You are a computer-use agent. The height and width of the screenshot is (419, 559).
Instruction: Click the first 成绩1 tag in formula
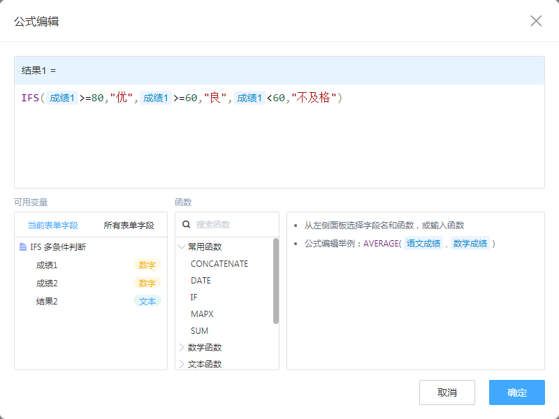[62, 98]
